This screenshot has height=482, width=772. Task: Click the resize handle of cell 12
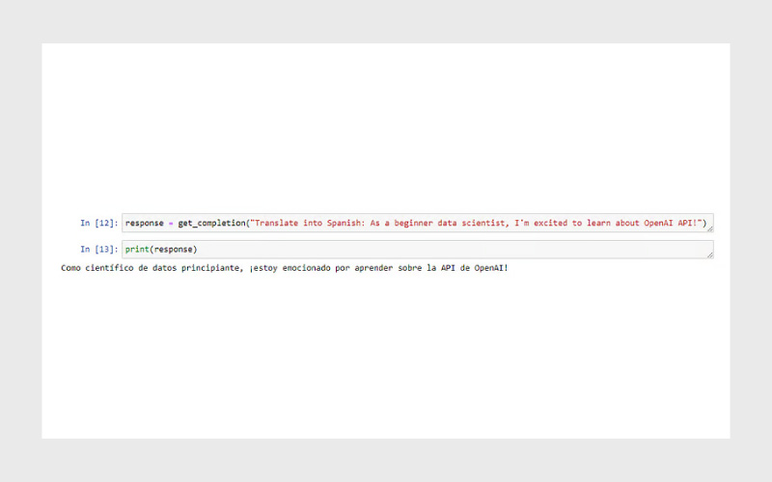[709, 228]
